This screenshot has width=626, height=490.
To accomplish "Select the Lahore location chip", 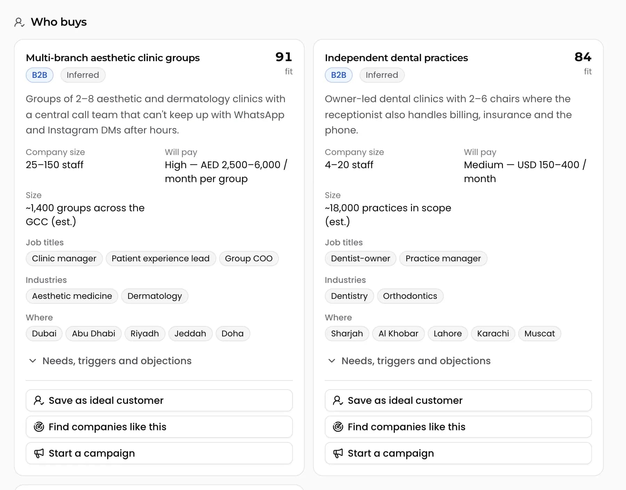I will [x=448, y=334].
